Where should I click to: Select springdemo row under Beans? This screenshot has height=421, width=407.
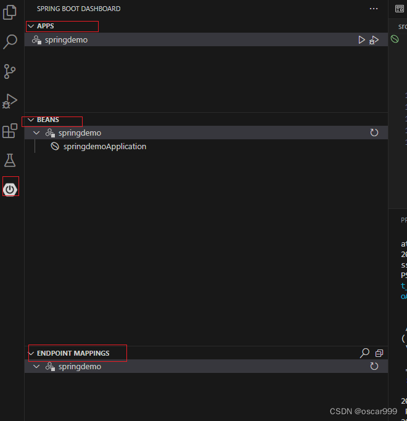pos(206,133)
